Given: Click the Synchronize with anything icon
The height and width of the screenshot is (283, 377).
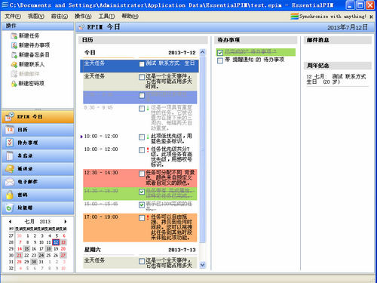Looking at the screenshot, I should click(x=294, y=17).
